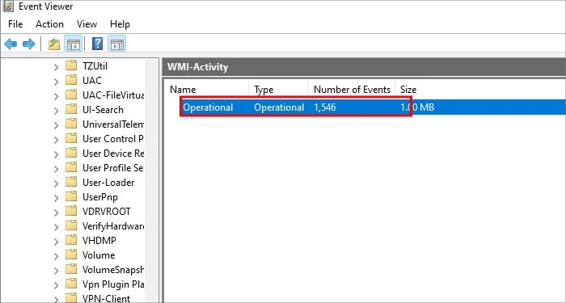Click the UI-Search folder icon

(x=71, y=109)
